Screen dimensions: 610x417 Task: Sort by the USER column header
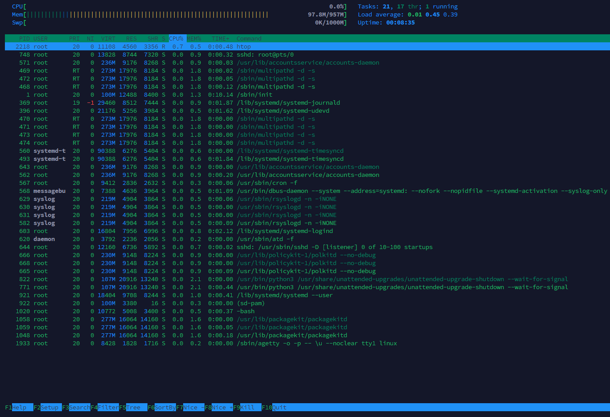pyautogui.click(x=41, y=38)
